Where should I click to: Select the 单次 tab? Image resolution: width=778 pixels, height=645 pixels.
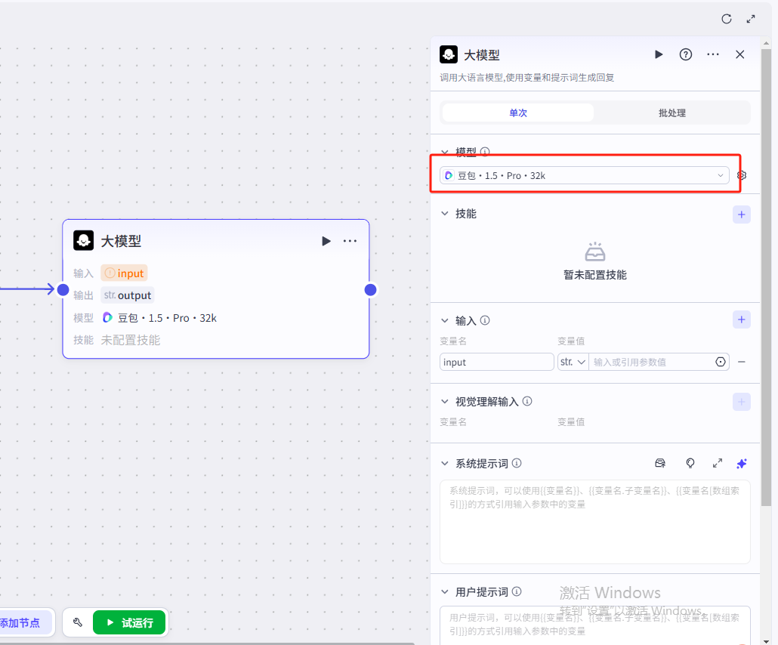point(518,113)
